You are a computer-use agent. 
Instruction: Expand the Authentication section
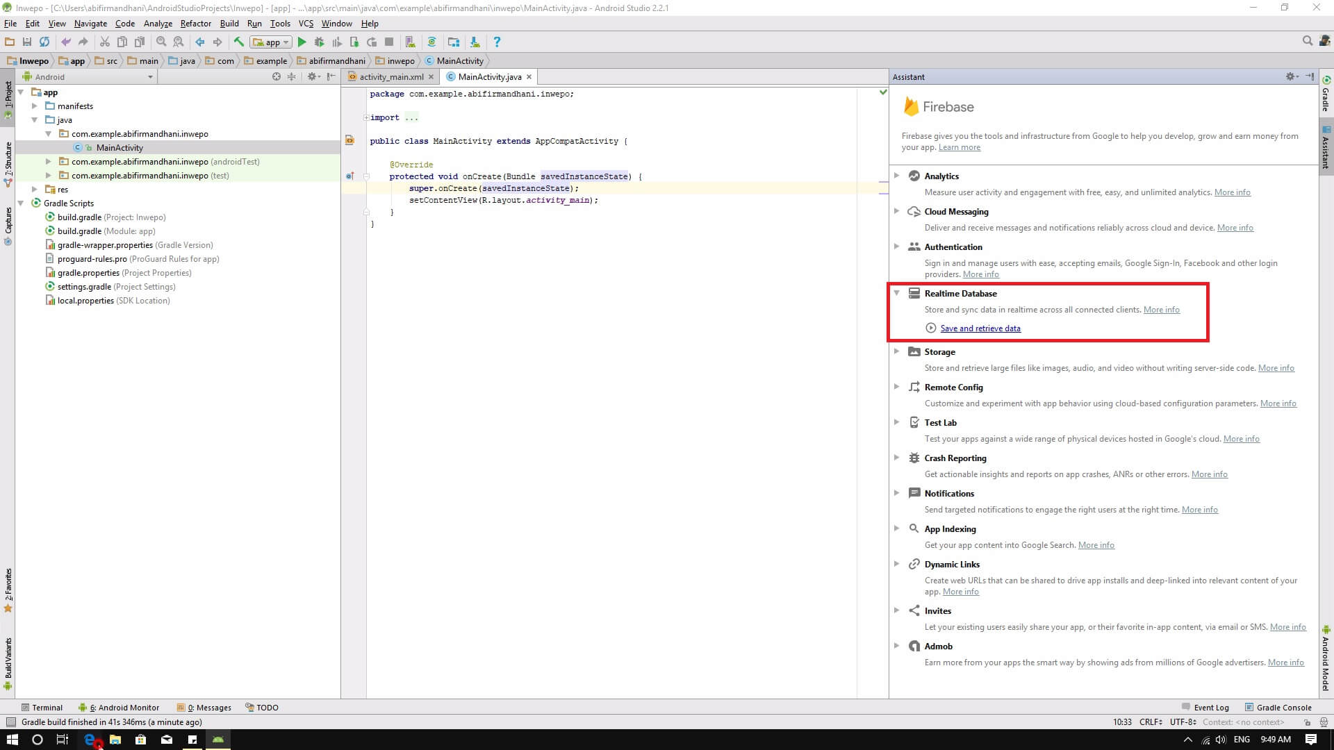tap(896, 247)
